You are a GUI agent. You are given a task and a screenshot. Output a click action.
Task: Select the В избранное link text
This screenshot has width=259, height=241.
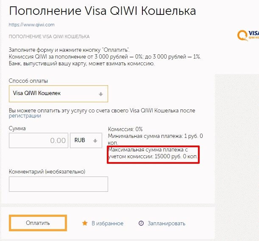(108, 224)
